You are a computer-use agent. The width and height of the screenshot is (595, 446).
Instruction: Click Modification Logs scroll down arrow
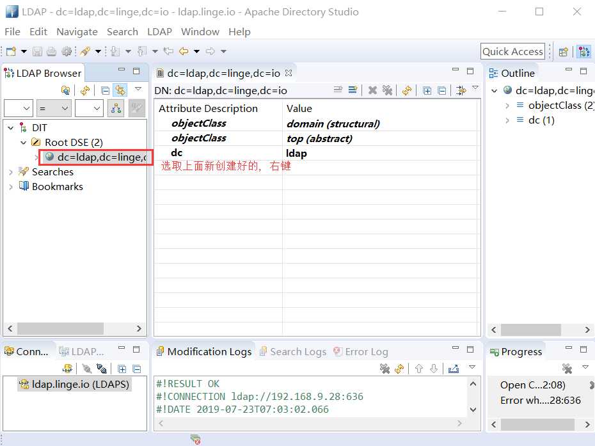pyautogui.click(x=473, y=410)
